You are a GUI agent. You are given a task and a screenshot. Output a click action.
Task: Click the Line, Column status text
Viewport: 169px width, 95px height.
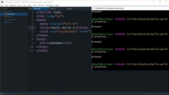point(10,93)
